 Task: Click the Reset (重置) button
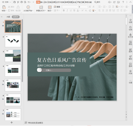[57, 7]
